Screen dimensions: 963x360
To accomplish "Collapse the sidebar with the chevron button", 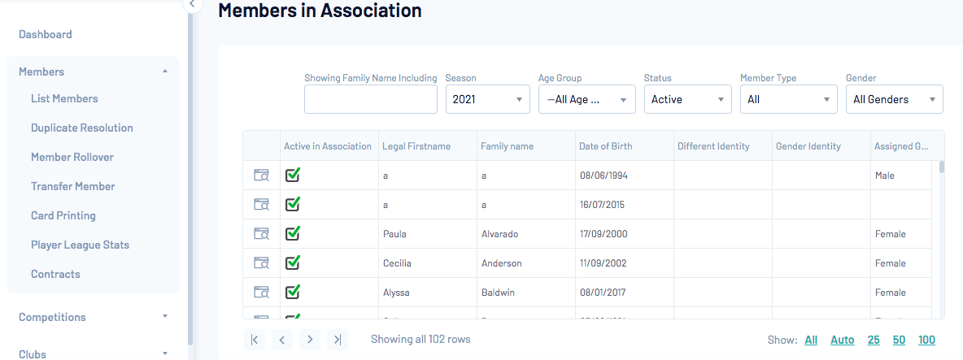I will coord(192,4).
